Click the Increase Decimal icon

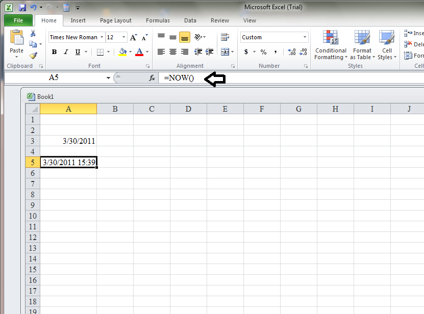coord(291,52)
